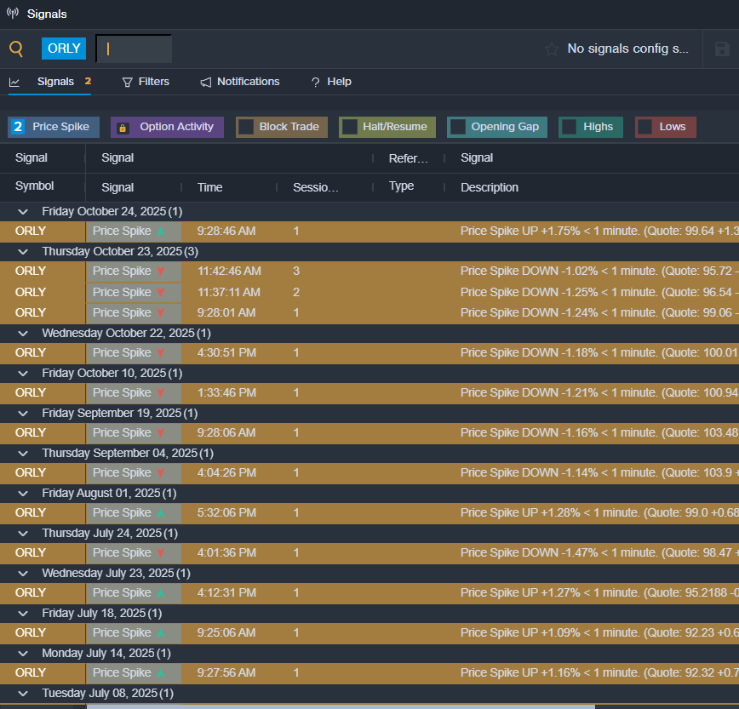
Task: Collapse the Thursday October 23, 2025 group
Action: pos(24,251)
